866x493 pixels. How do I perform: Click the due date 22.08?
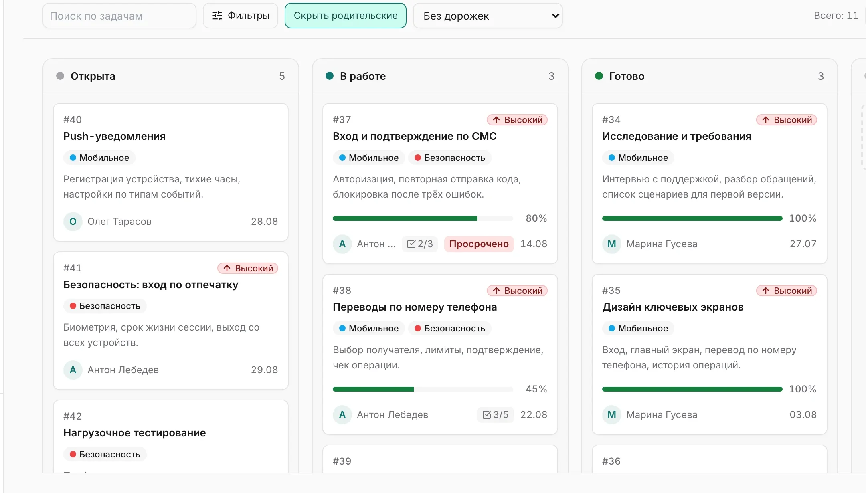534,414
